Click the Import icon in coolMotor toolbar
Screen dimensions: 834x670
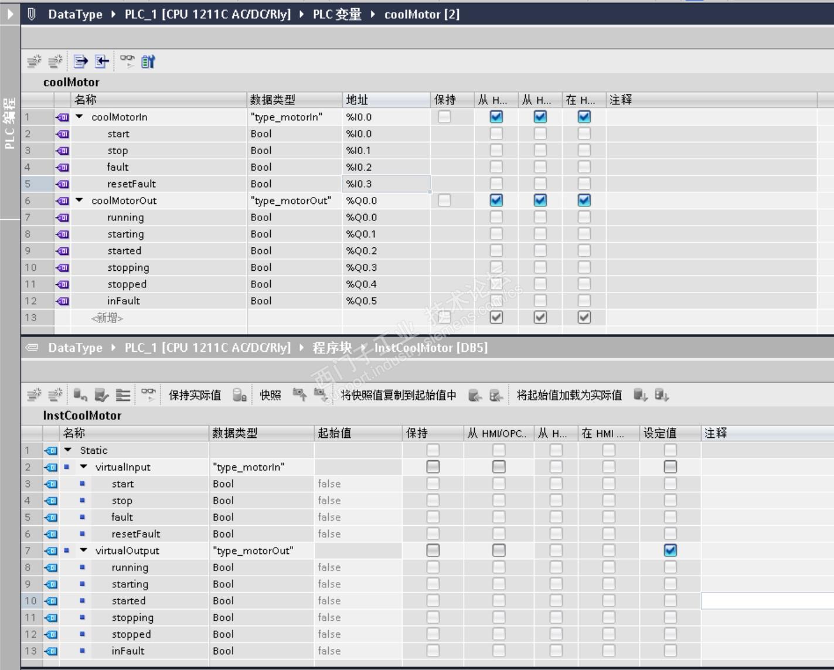pyautogui.click(x=102, y=61)
